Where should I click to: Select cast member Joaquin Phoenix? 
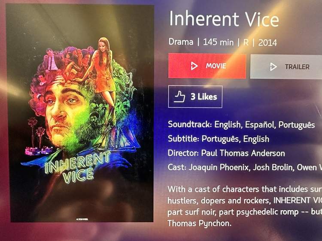219,167
